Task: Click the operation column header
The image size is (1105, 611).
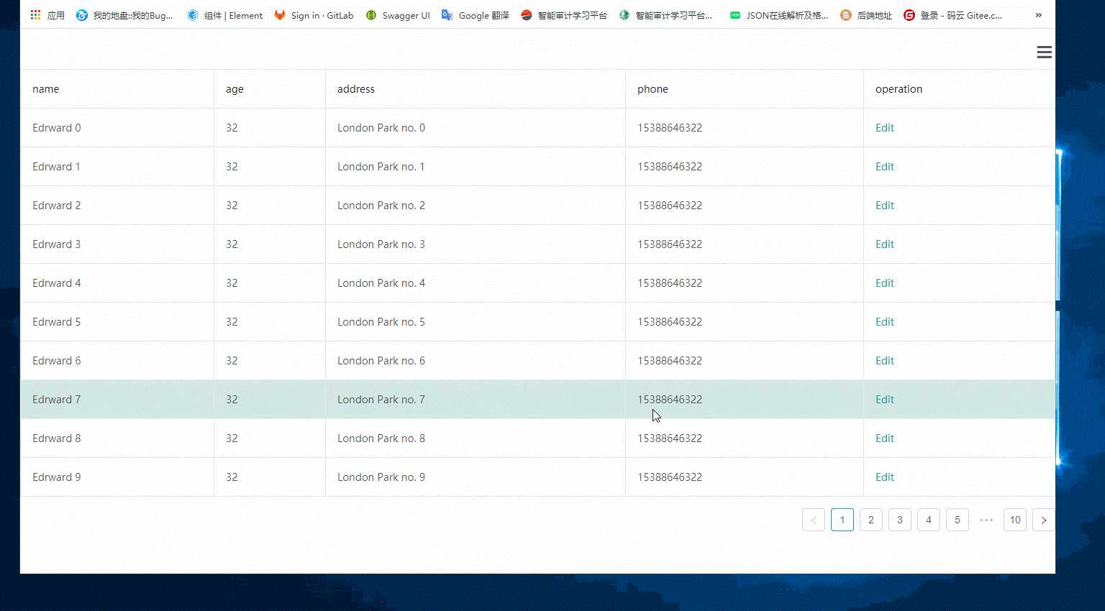Action: click(x=960, y=89)
